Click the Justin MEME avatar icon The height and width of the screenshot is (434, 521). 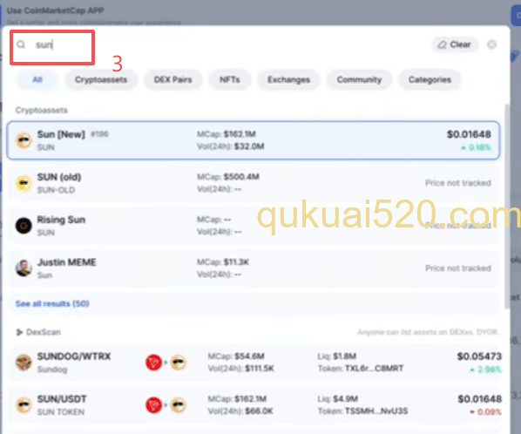point(24,268)
